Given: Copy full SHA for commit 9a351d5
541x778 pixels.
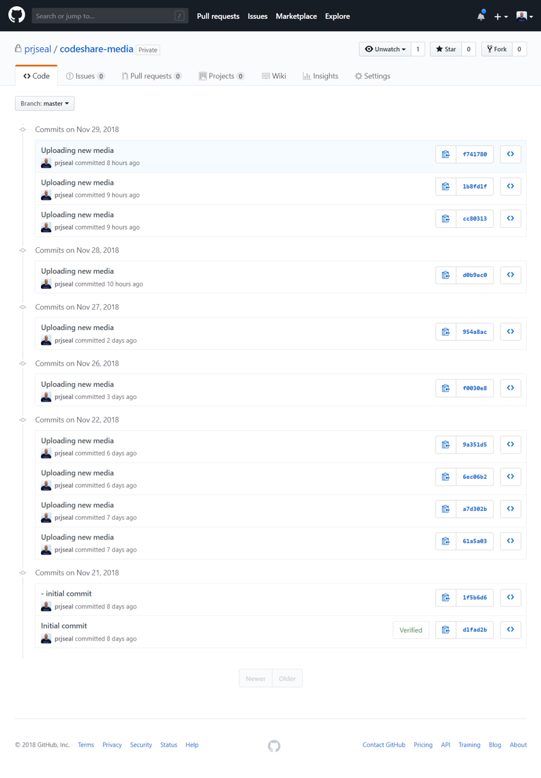Looking at the screenshot, I should pos(446,445).
